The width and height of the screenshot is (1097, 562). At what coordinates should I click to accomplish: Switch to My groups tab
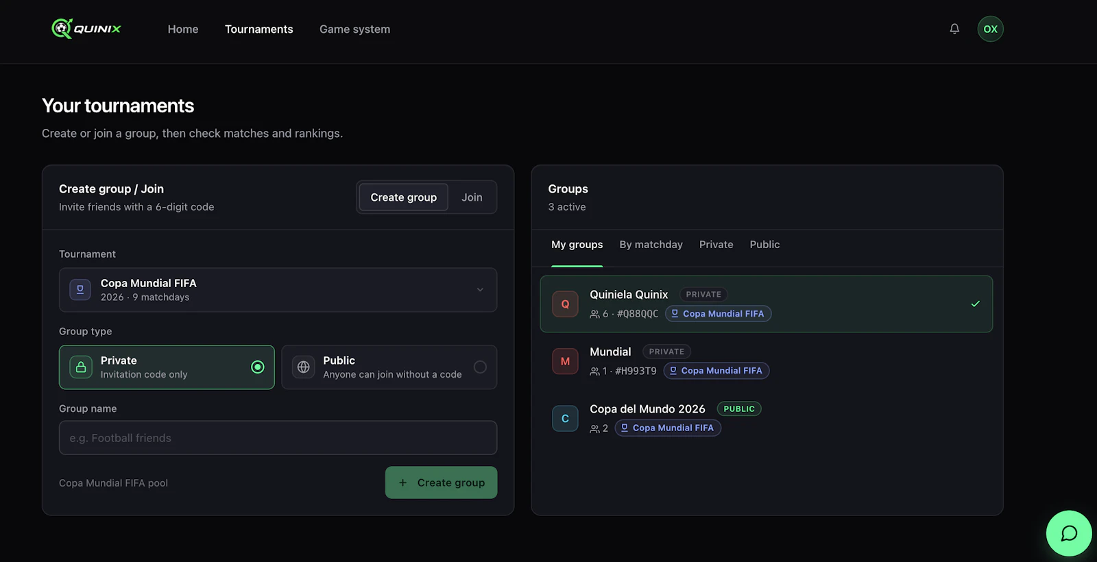pyautogui.click(x=577, y=245)
